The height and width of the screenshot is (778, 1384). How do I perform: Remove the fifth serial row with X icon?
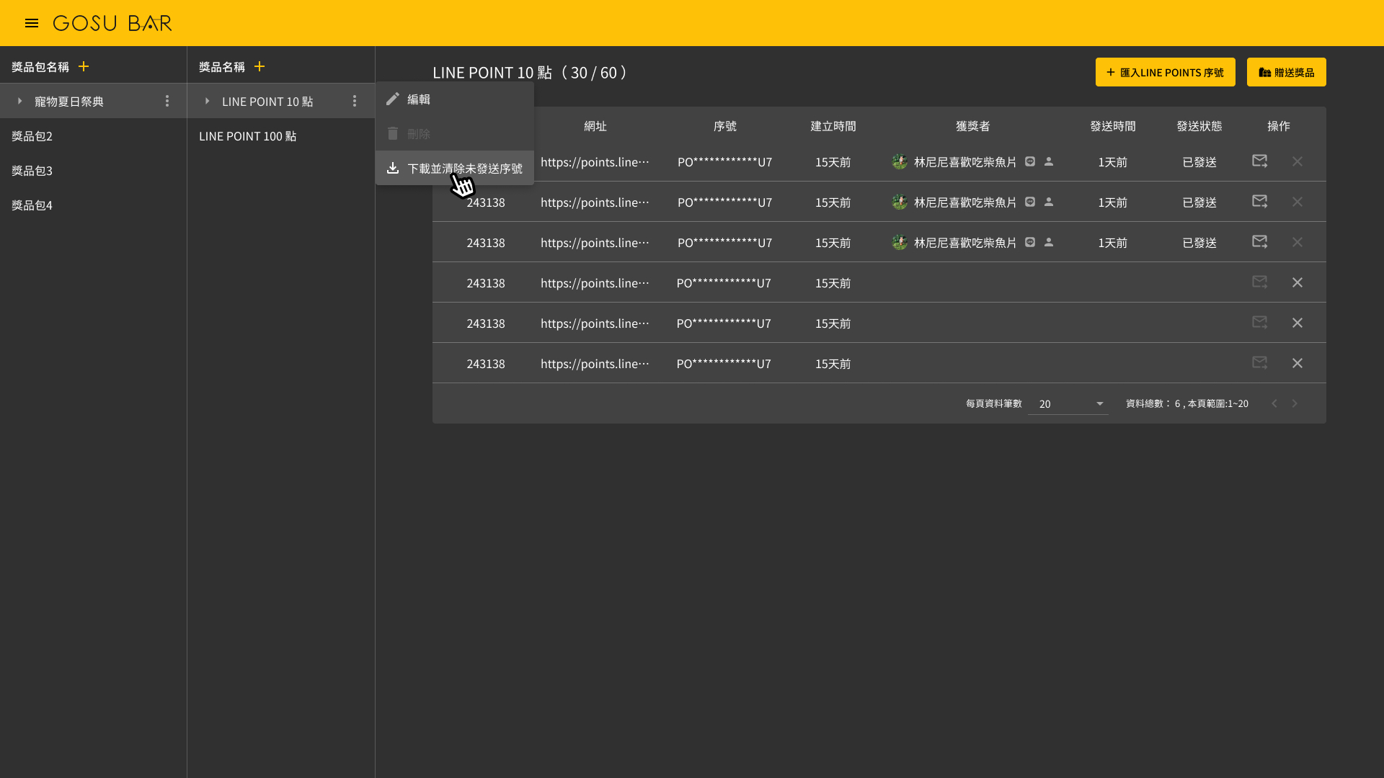pyautogui.click(x=1297, y=323)
